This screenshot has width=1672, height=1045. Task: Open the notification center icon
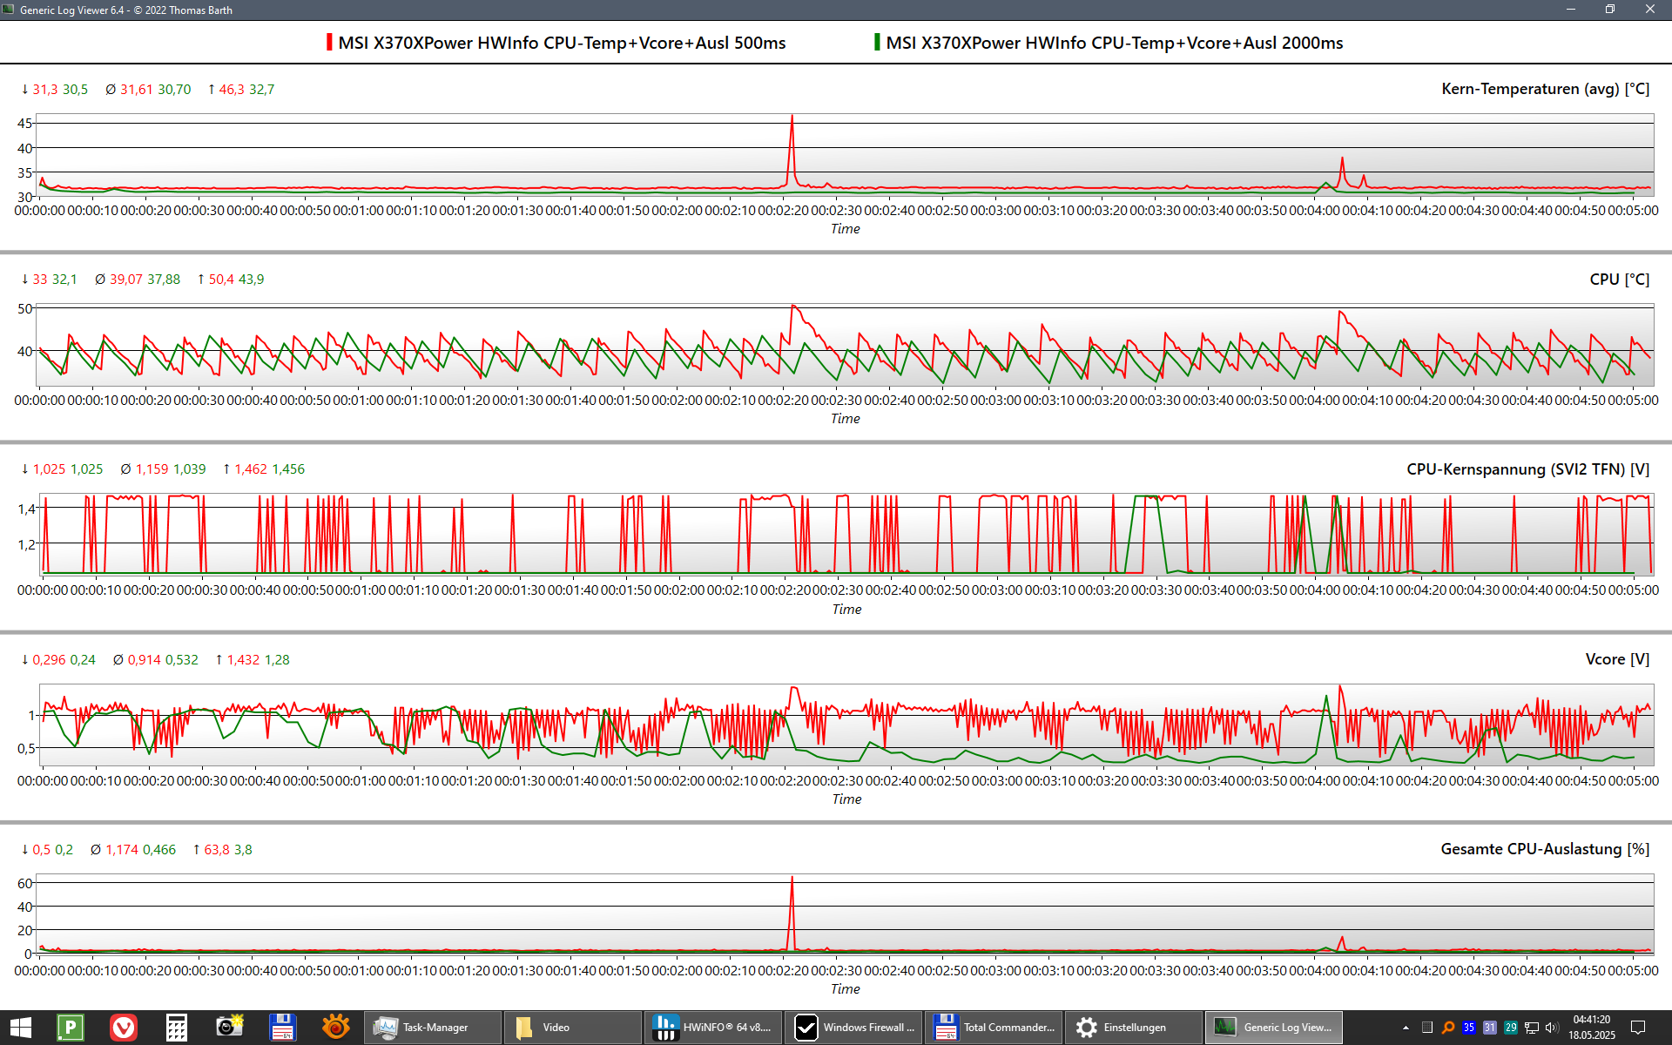[x=1637, y=1028]
